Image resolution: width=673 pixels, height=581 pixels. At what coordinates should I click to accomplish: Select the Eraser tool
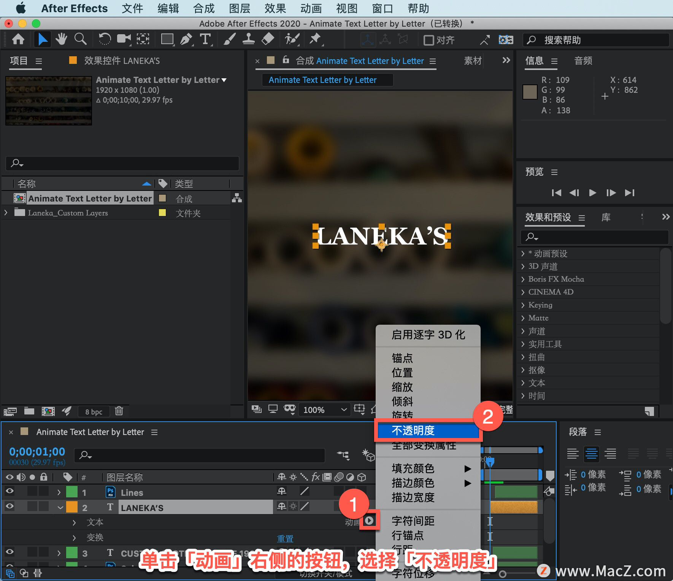pyautogui.click(x=268, y=39)
